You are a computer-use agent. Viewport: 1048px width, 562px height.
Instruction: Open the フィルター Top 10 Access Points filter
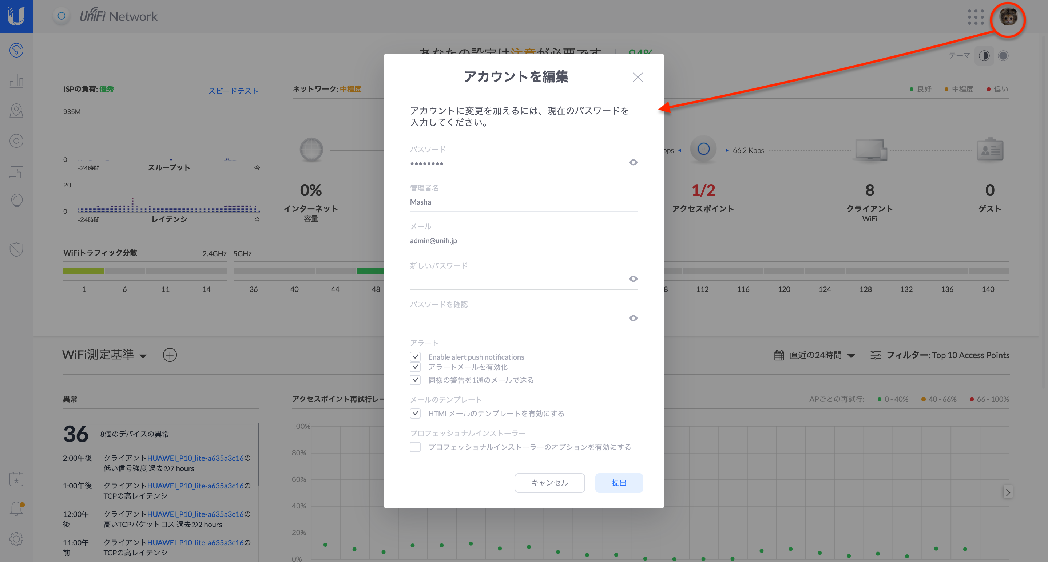point(940,355)
